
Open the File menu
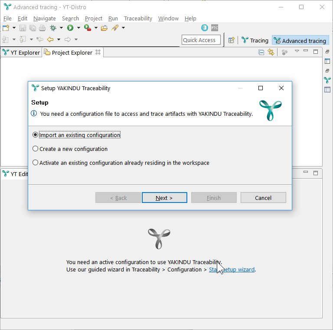(x=7, y=19)
